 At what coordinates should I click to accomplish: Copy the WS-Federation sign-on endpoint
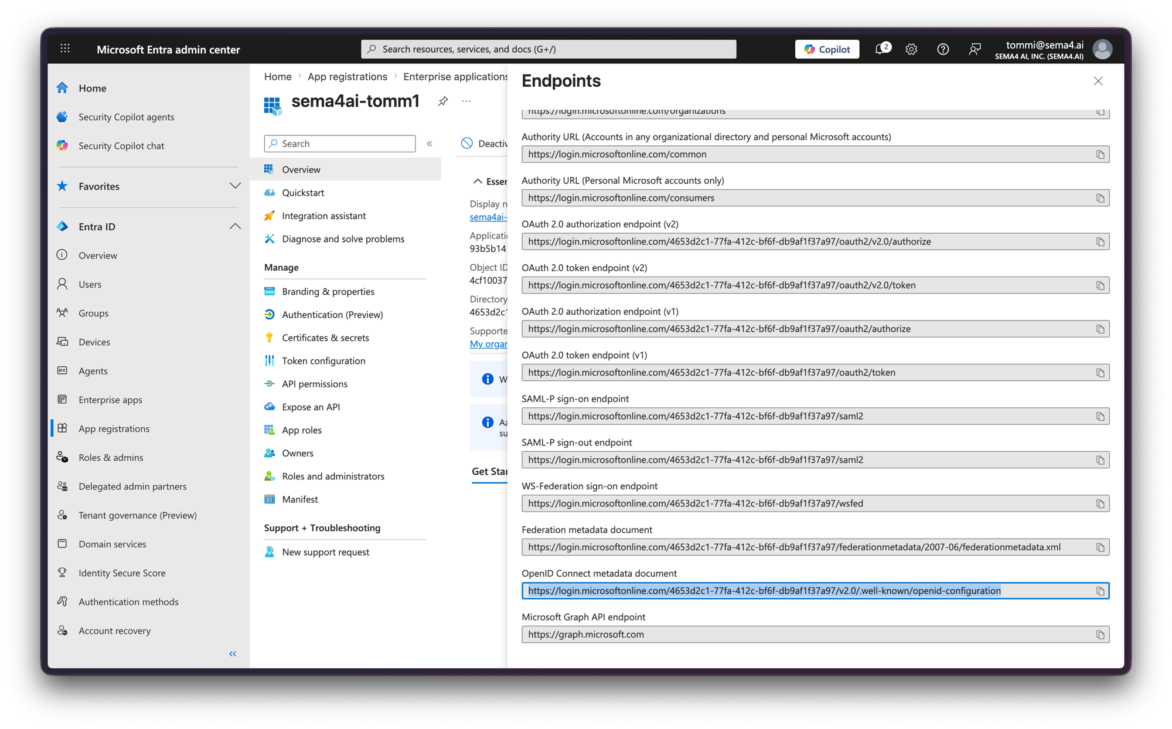[x=1100, y=504]
